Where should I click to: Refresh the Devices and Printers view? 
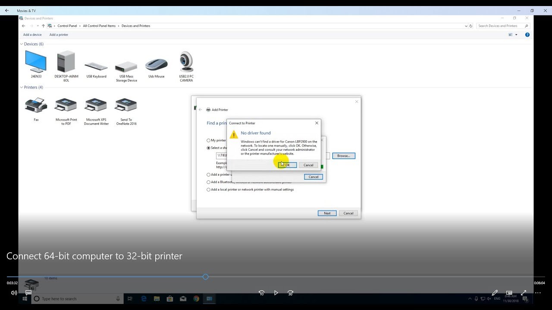coord(471,26)
